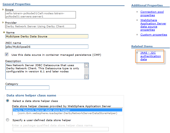Click the arrow marker icon beside Scope
This screenshot has width=170, height=133.
coord(3,9)
